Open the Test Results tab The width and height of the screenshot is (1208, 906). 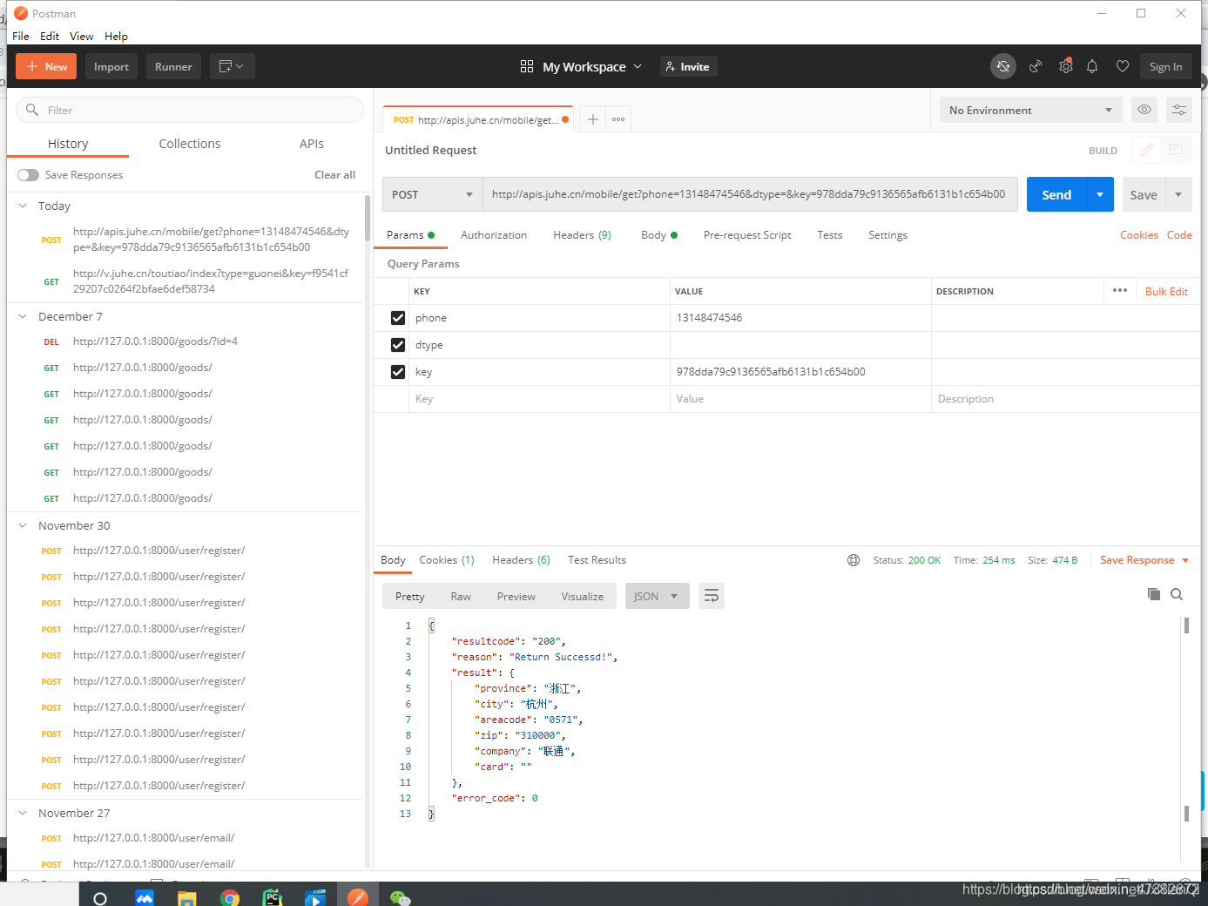597,560
